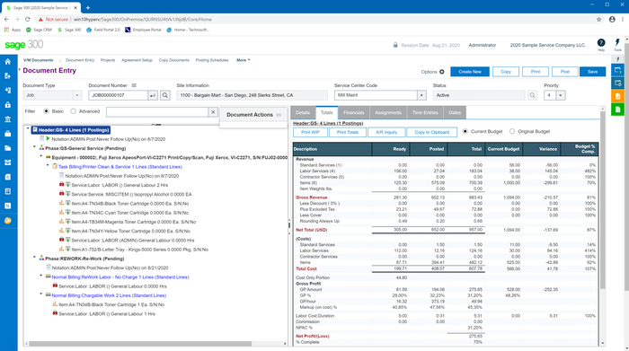Collapse the Header:GS- 4 Lines tree node
The image size is (629, 351).
click(28, 128)
